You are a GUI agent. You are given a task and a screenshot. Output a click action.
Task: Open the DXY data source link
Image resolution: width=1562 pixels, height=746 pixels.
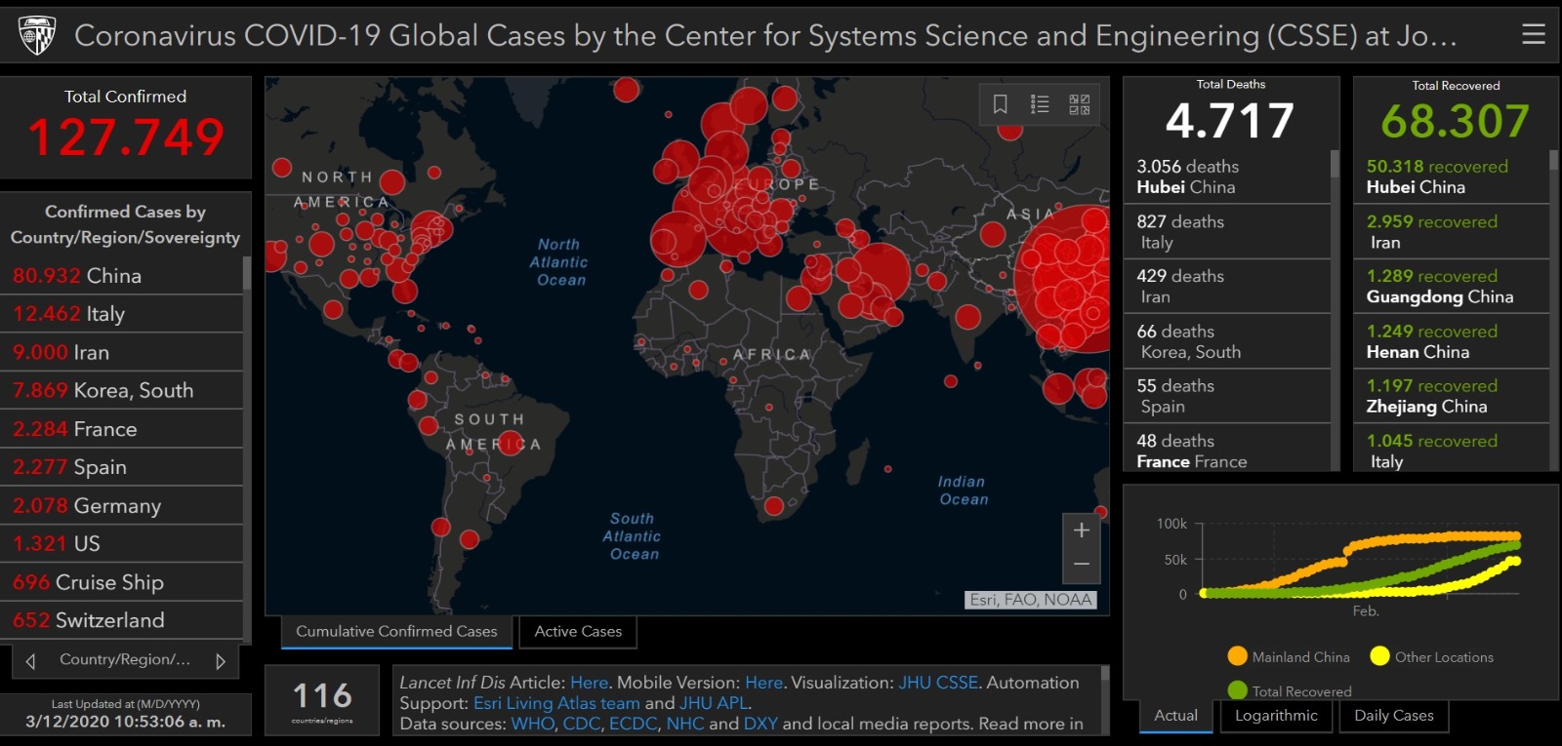pos(760,724)
